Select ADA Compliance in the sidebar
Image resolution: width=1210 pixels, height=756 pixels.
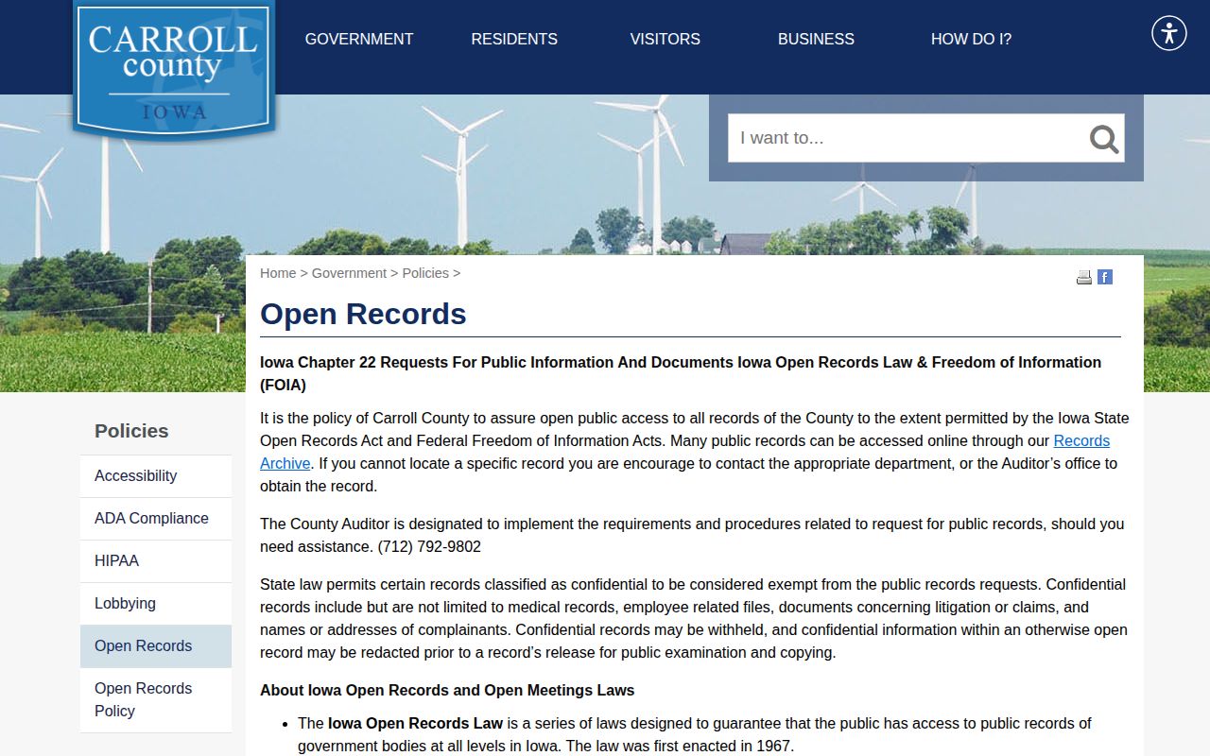tap(156, 519)
